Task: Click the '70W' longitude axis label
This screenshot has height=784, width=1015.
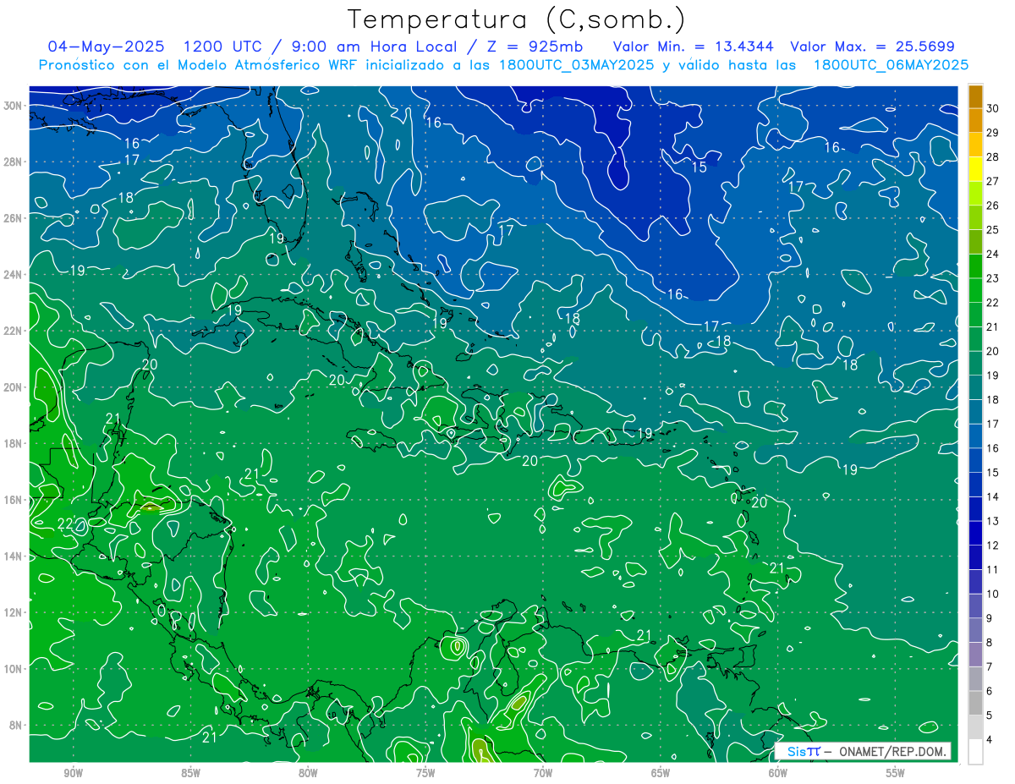Action: (543, 773)
